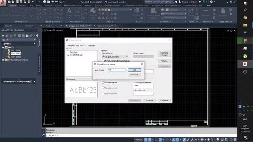Viewport: 253px width, 142px height.
Task: Switch to the Лист 3 drawing tab
Action: click(x=49, y=26)
